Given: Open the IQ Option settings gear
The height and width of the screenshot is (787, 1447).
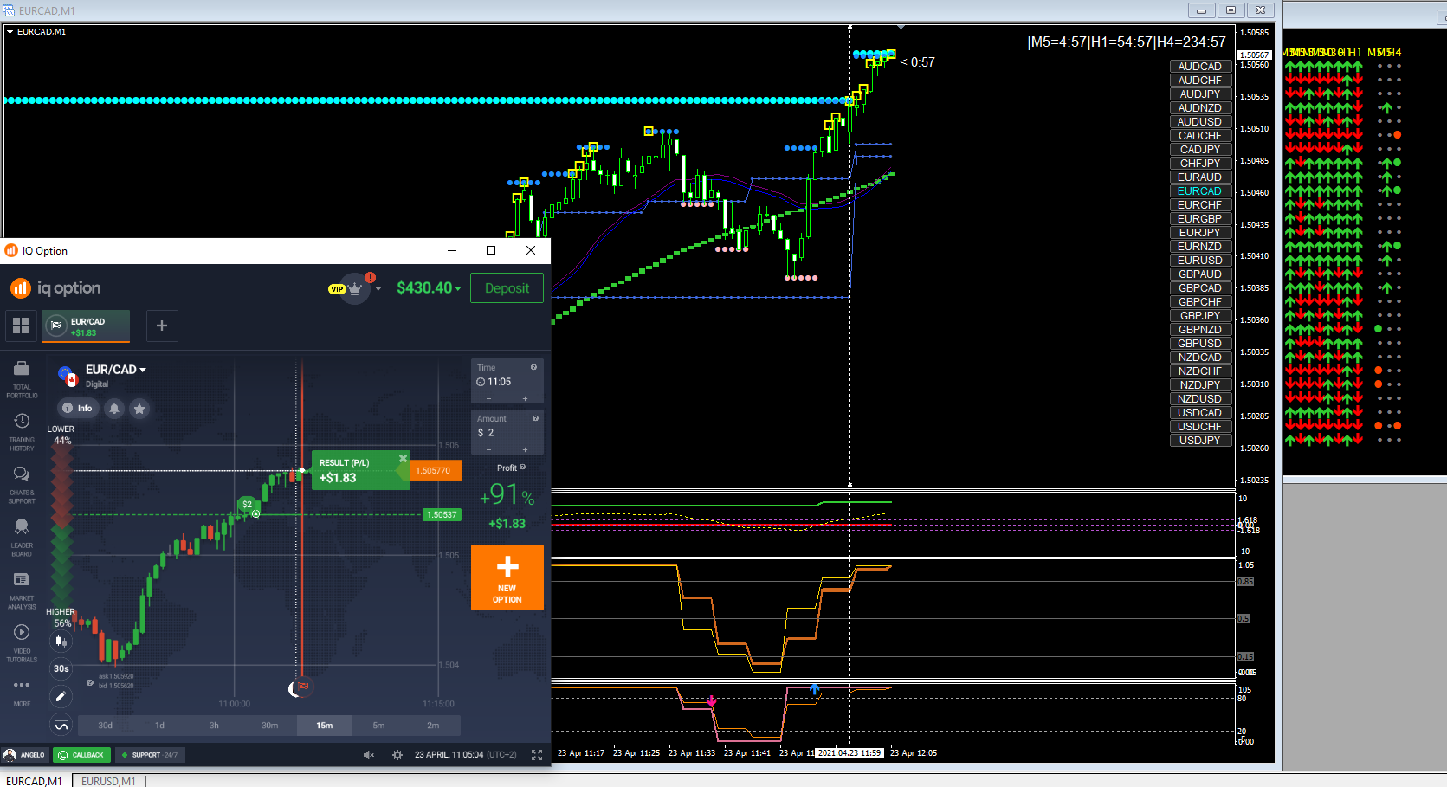Looking at the screenshot, I should pos(397,755).
